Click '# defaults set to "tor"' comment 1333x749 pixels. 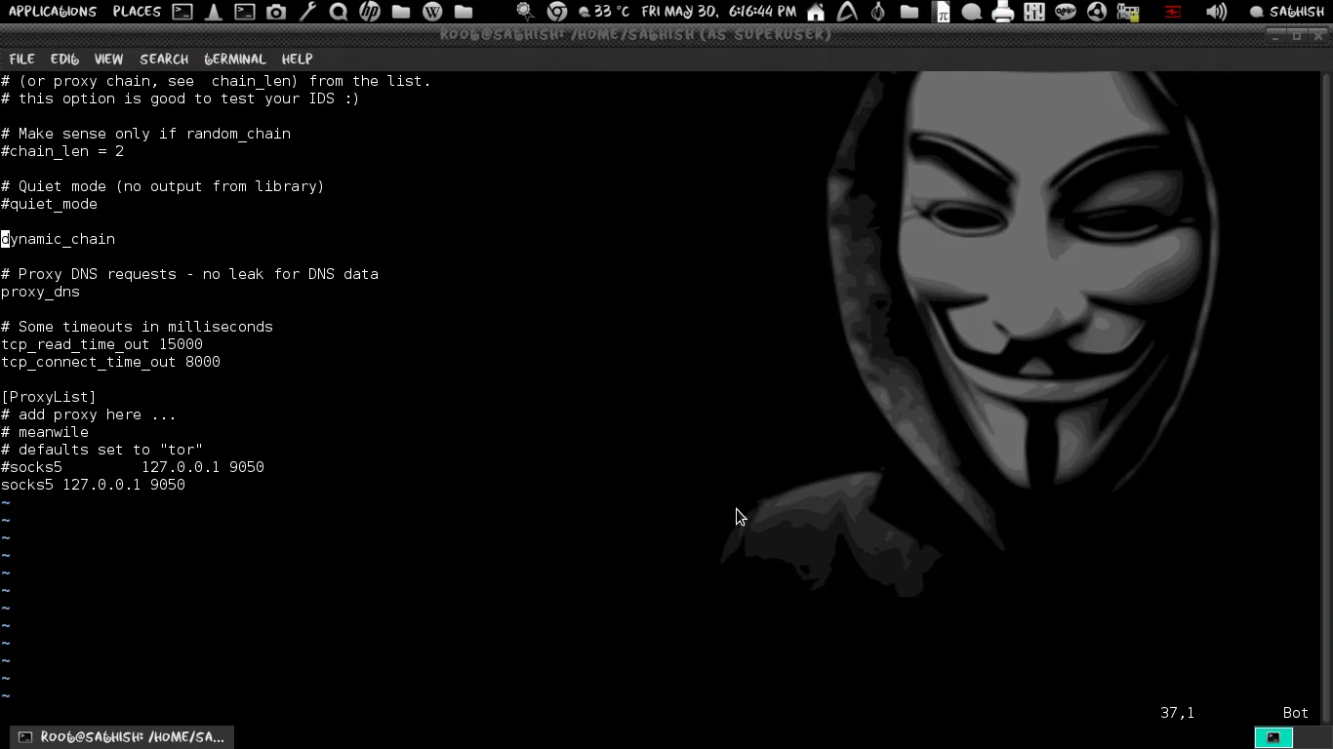click(101, 450)
